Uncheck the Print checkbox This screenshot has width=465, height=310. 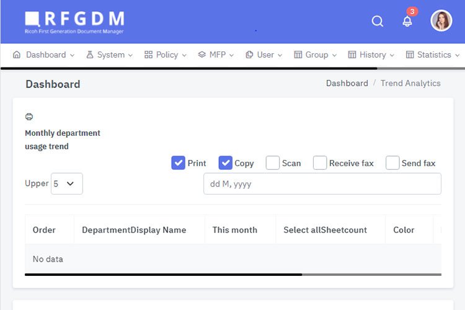pos(179,163)
